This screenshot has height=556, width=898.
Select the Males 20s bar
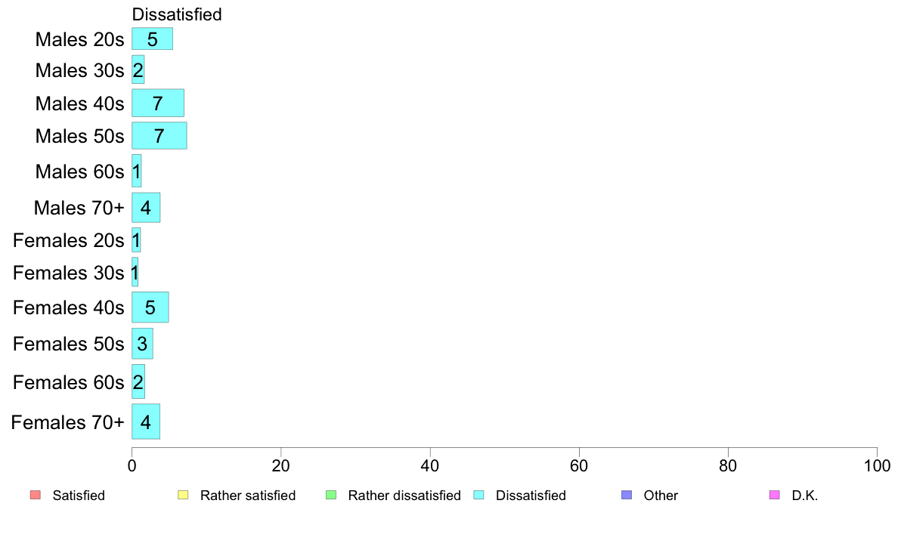[153, 39]
